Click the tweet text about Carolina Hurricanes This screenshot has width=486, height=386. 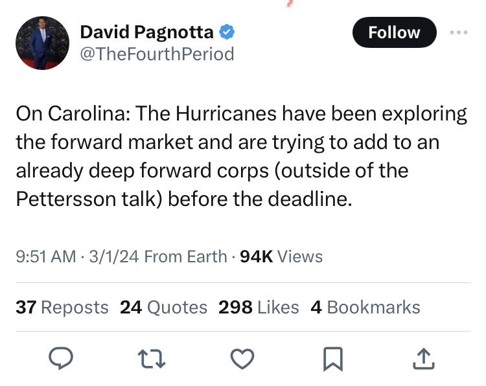(241, 157)
